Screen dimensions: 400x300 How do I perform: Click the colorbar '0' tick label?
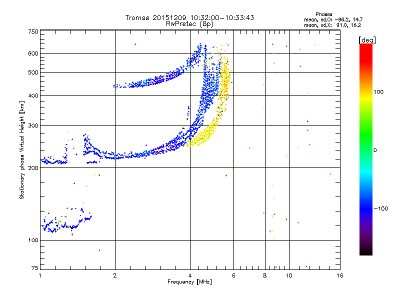375,150
